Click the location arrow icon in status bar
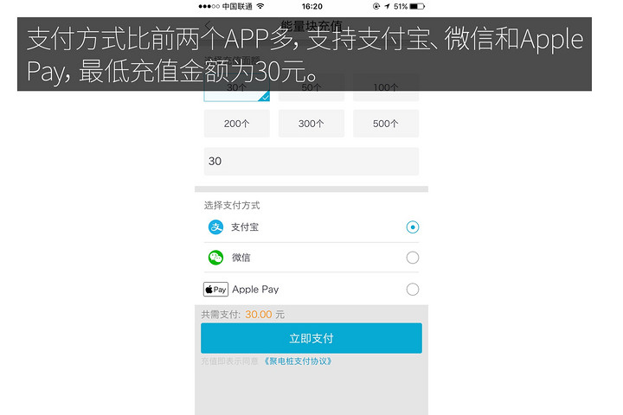The image size is (623, 415). click(387, 6)
